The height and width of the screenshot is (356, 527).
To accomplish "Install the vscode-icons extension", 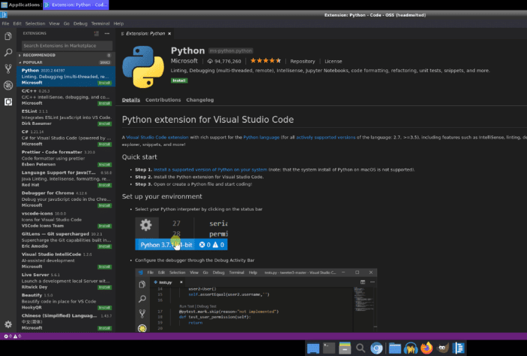I will pos(105,226).
